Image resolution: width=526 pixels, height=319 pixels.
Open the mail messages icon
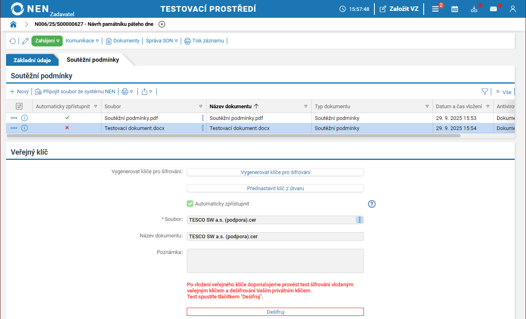tap(493, 9)
